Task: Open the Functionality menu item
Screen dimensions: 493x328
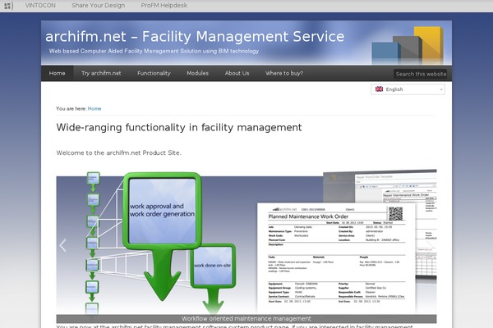Action: (x=154, y=73)
